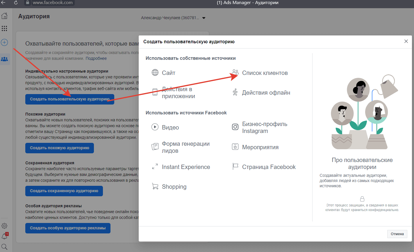The width and height of the screenshot is (414, 252).
Task: Click the Отмена button
Action: coord(397,234)
